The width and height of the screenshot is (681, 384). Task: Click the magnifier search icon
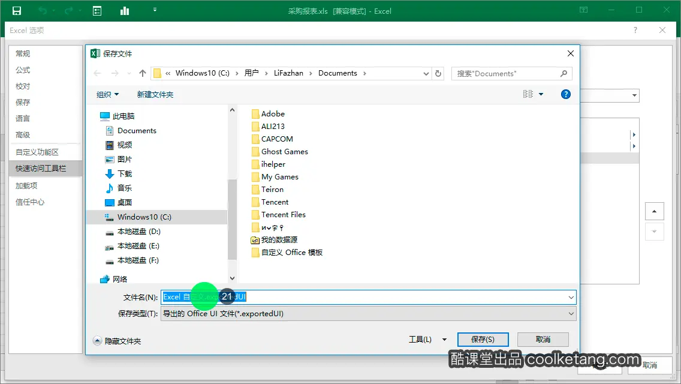tap(564, 73)
